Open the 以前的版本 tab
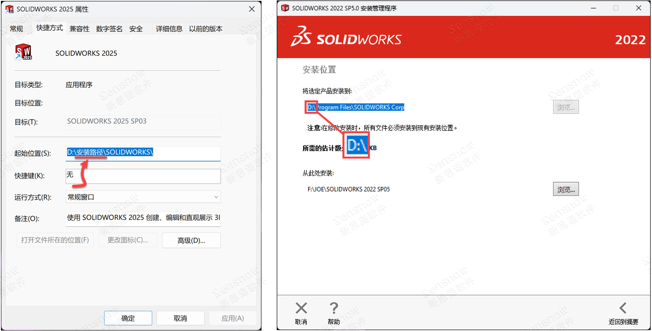The image size is (652, 331). pyautogui.click(x=206, y=29)
